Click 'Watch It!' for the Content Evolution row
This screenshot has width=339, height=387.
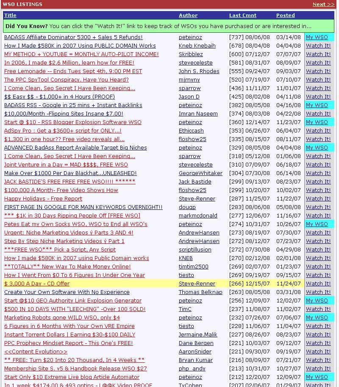pyautogui.click(x=318, y=352)
